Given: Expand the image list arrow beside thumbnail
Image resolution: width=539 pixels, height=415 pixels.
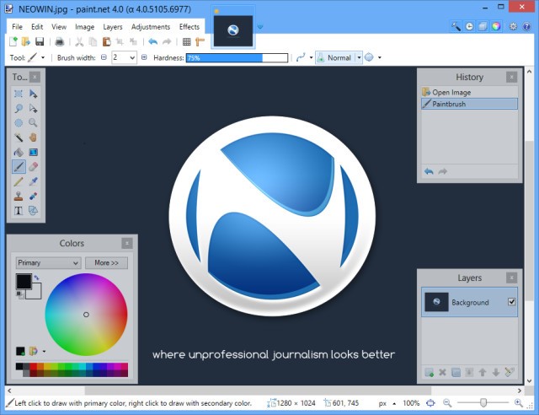Looking at the screenshot, I should (260, 26).
